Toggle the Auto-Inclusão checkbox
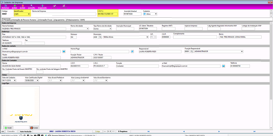 click(x=19, y=131)
